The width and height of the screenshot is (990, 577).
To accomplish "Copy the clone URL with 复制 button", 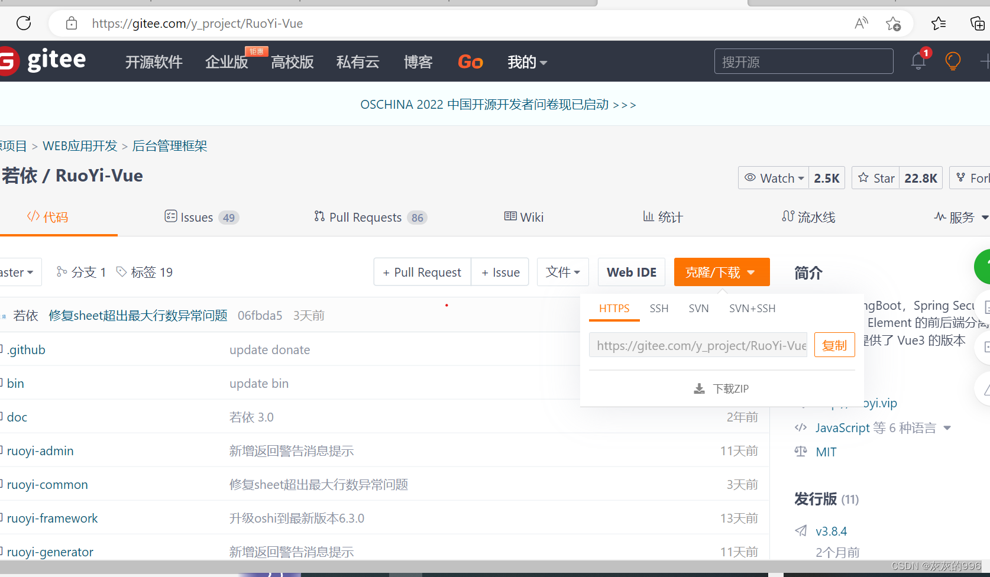I will coord(834,345).
